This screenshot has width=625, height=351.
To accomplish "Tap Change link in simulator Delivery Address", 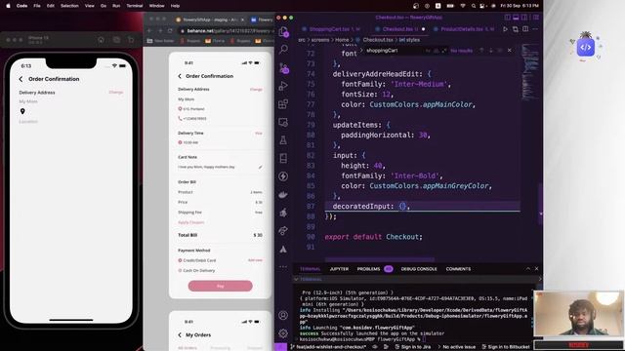I will click(x=116, y=93).
